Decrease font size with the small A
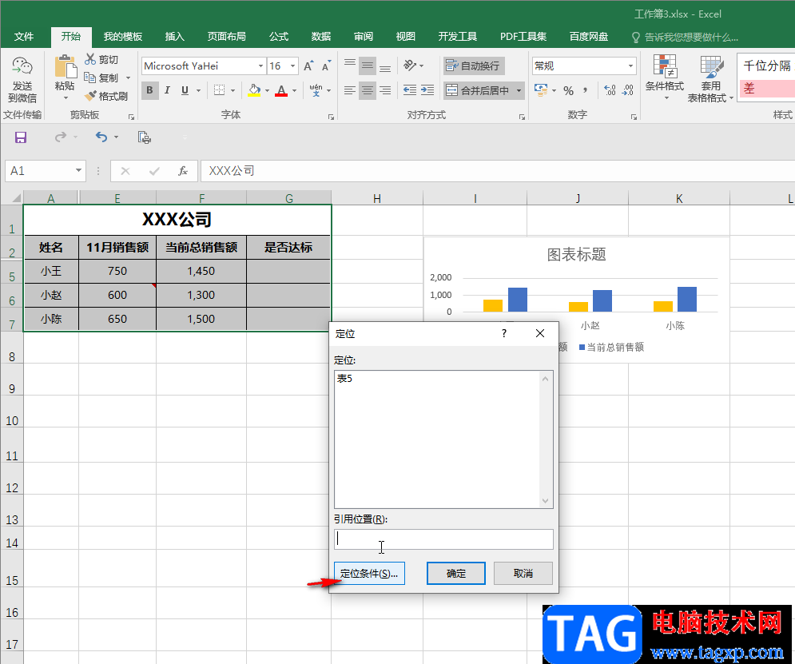 [326, 66]
